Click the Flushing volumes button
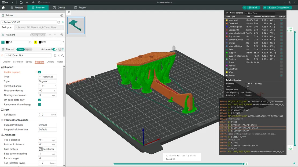 (38, 35)
